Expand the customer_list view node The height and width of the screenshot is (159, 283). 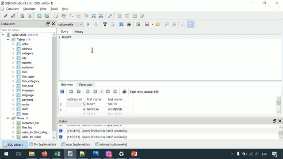click(x=13, y=123)
